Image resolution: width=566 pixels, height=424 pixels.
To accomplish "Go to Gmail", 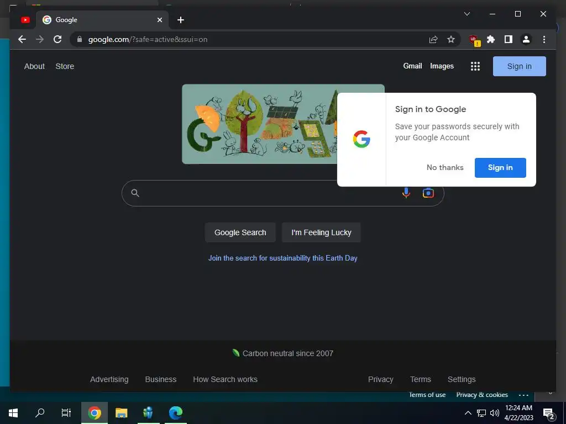I will click(412, 66).
